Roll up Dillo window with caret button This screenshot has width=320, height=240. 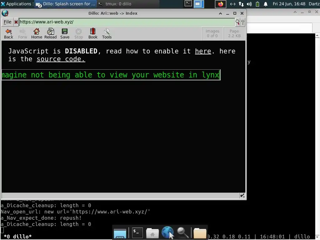pos(220,13)
